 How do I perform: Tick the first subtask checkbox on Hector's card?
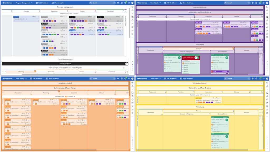[165, 65]
